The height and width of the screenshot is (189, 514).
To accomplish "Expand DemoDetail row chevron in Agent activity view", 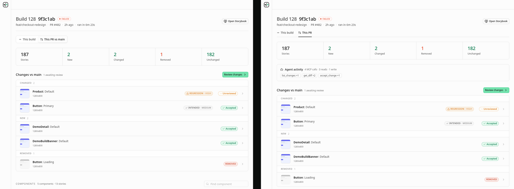I will coord(503,144).
